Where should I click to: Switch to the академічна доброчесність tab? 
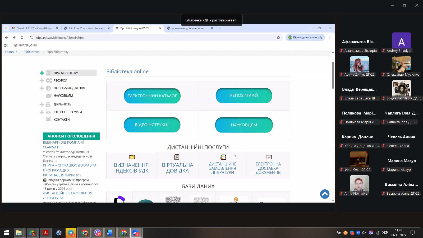[x=188, y=28]
